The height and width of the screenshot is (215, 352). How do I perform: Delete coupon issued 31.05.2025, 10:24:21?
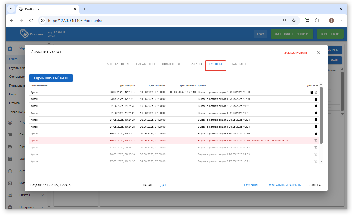pos(316,127)
